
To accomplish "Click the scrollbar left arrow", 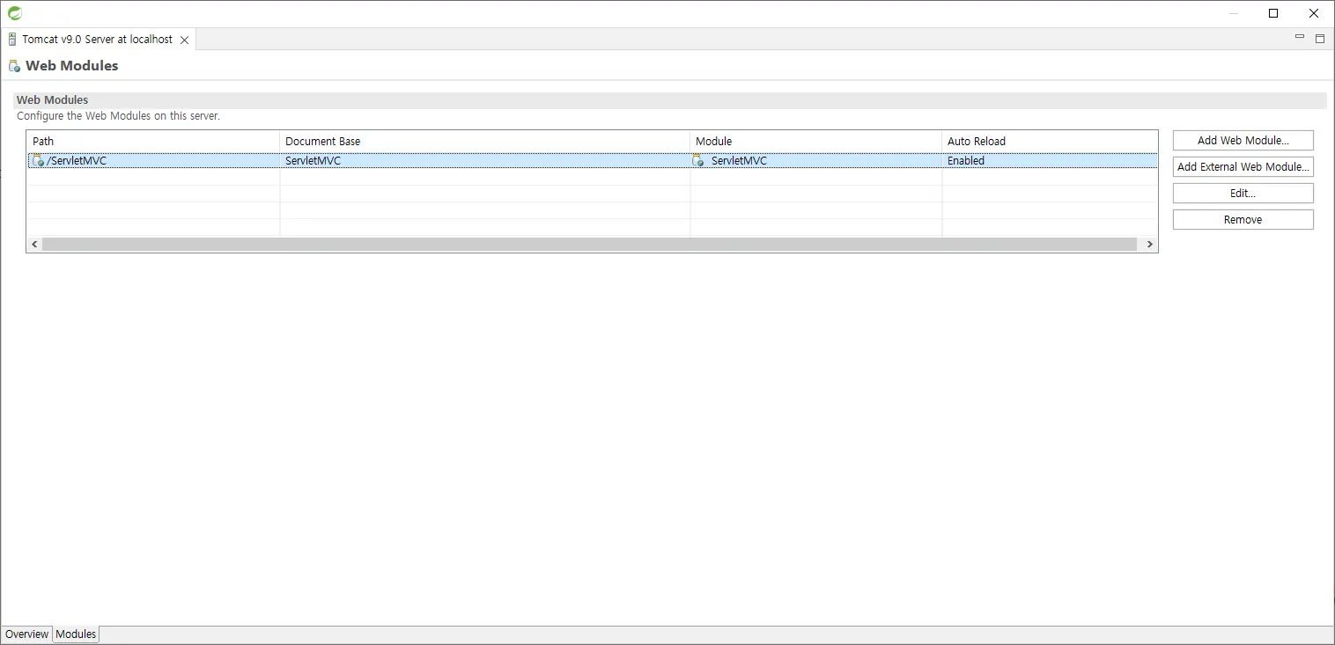I will coord(34,245).
